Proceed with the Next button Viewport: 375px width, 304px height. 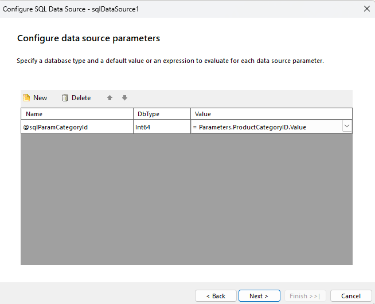pyautogui.click(x=259, y=296)
